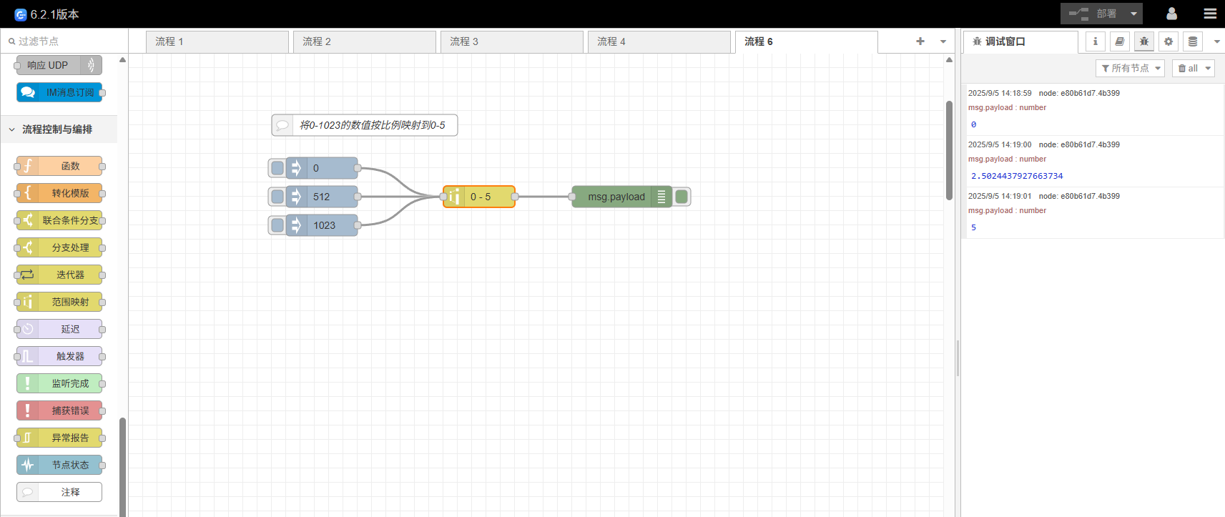Clear debug messages with the all button
This screenshot has height=517, width=1225.
tap(1188, 68)
